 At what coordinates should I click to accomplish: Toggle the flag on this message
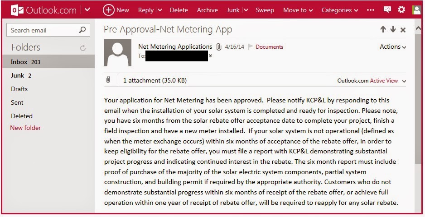point(251,46)
